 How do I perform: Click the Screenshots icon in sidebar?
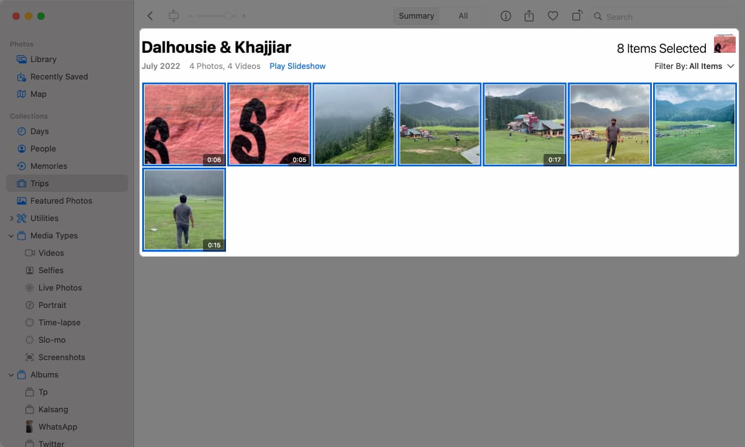tap(29, 358)
